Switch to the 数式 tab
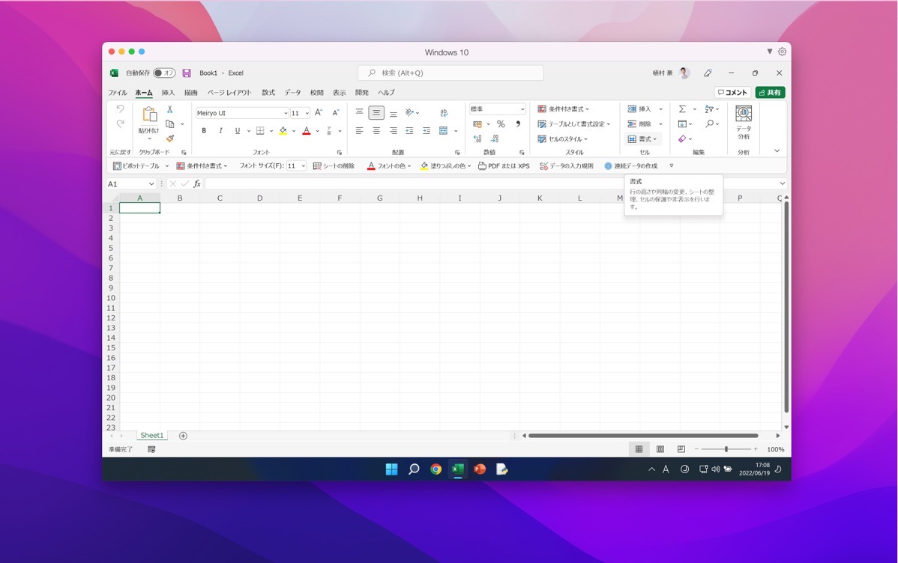 268,92
